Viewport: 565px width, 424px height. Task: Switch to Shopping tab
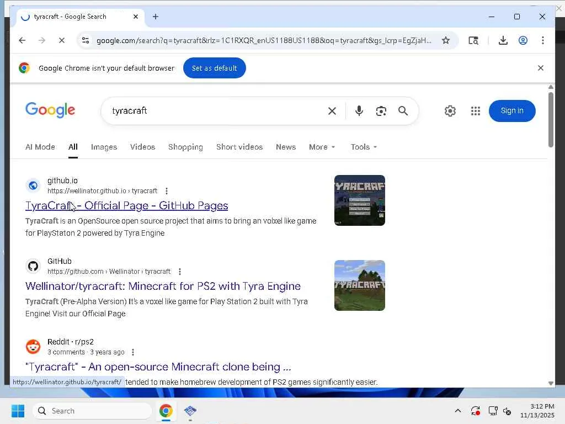185,147
